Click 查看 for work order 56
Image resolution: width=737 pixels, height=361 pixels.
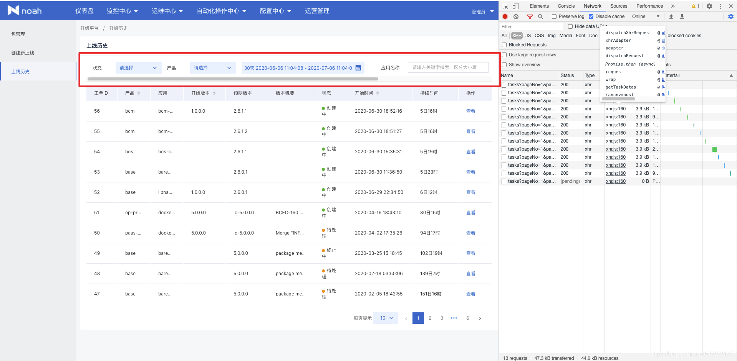click(471, 111)
